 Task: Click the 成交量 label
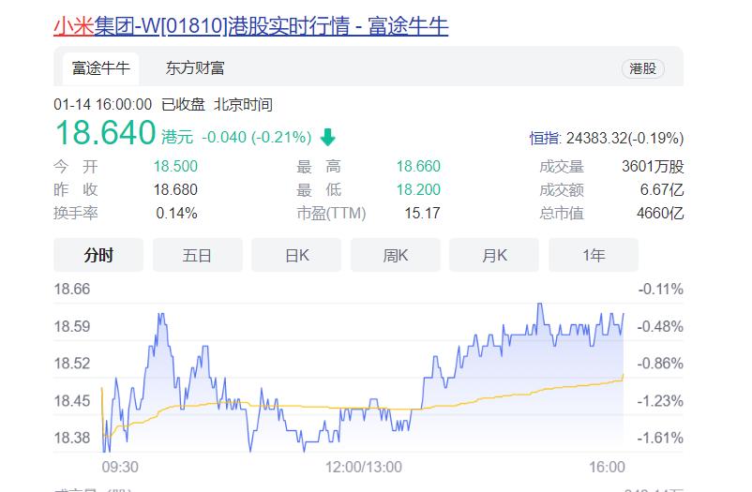(562, 167)
